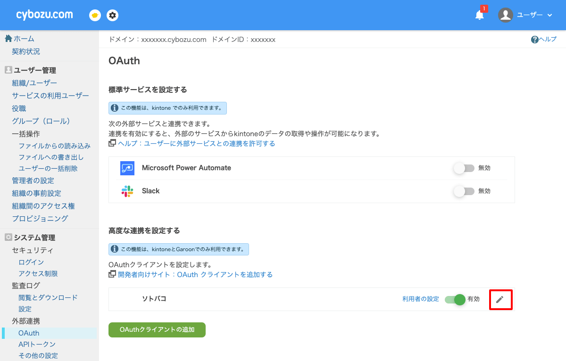
Task: Disable the ソトバコ OAuth client toggle
Action: (x=454, y=299)
